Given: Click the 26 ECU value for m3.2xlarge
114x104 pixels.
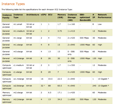Looking at the screenshot, I should [x=49, y=58].
